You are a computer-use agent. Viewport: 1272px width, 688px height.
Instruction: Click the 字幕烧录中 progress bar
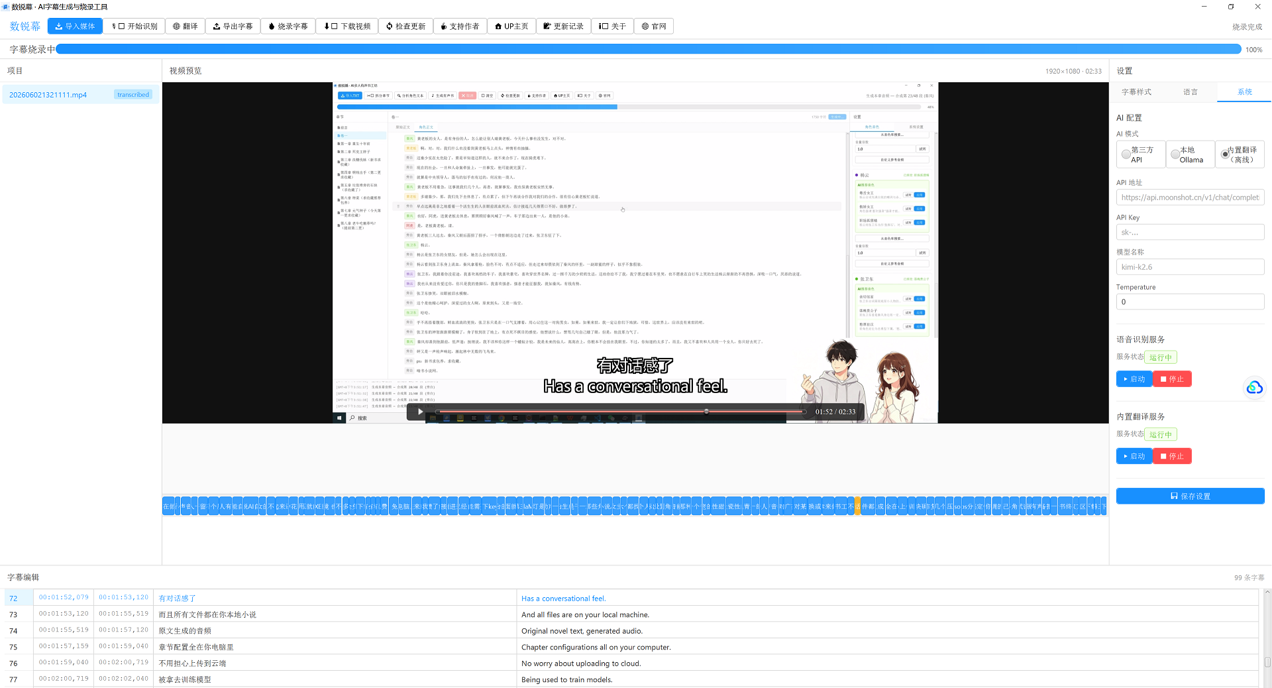[649, 49]
